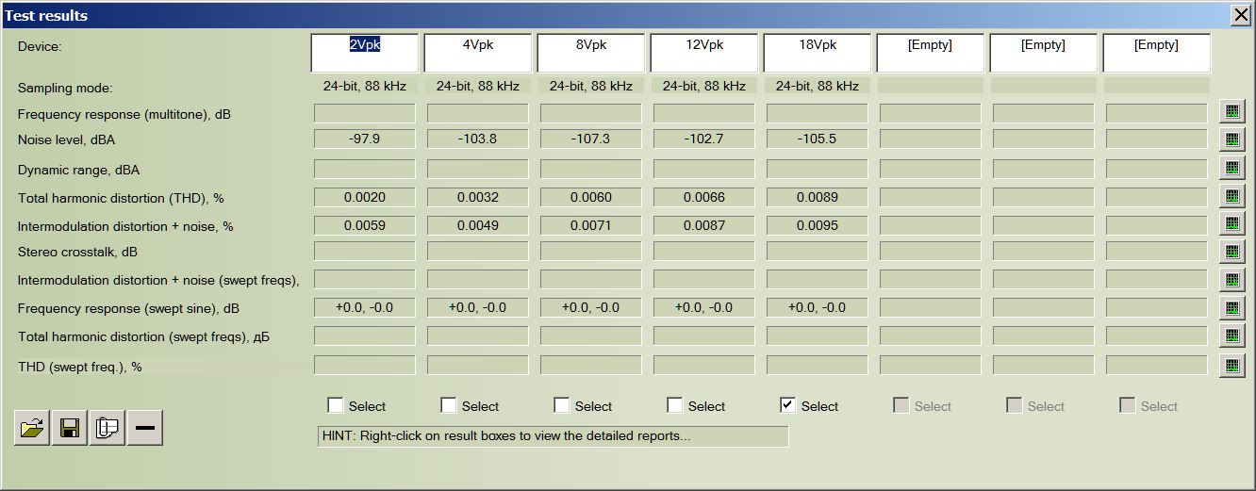Click intermodulation value 0.0049

pos(478,226)
